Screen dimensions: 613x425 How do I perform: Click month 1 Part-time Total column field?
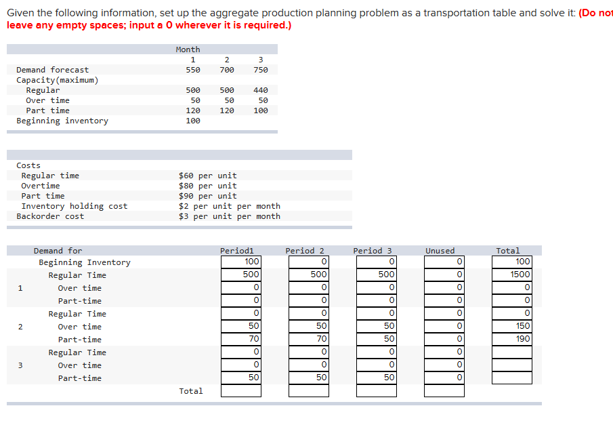(512, 300)
